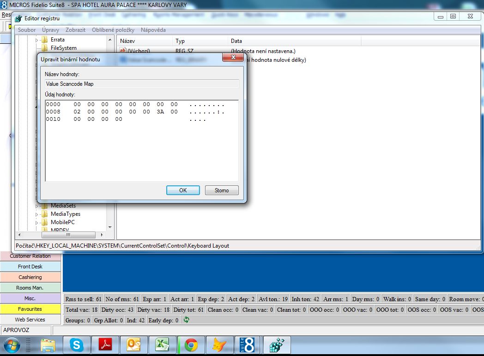Switch to Registry Editor taskbar icon
Image resolution: width=484 pixels, height=356 pixels.
point(277,344)
